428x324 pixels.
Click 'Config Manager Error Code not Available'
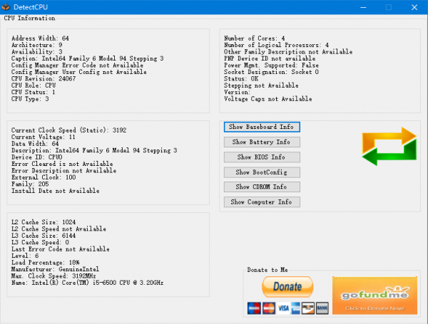(x=77, y=66)
